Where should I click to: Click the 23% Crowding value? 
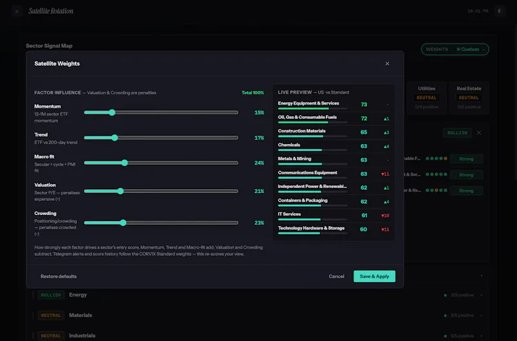click(259, 223)
